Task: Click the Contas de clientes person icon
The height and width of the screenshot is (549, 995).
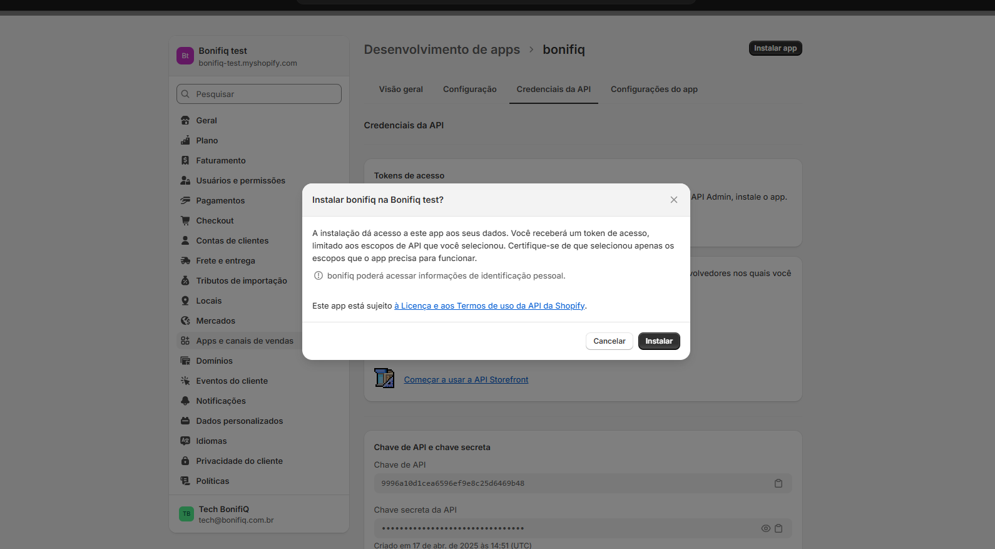Action: click(x=185, y=240)
